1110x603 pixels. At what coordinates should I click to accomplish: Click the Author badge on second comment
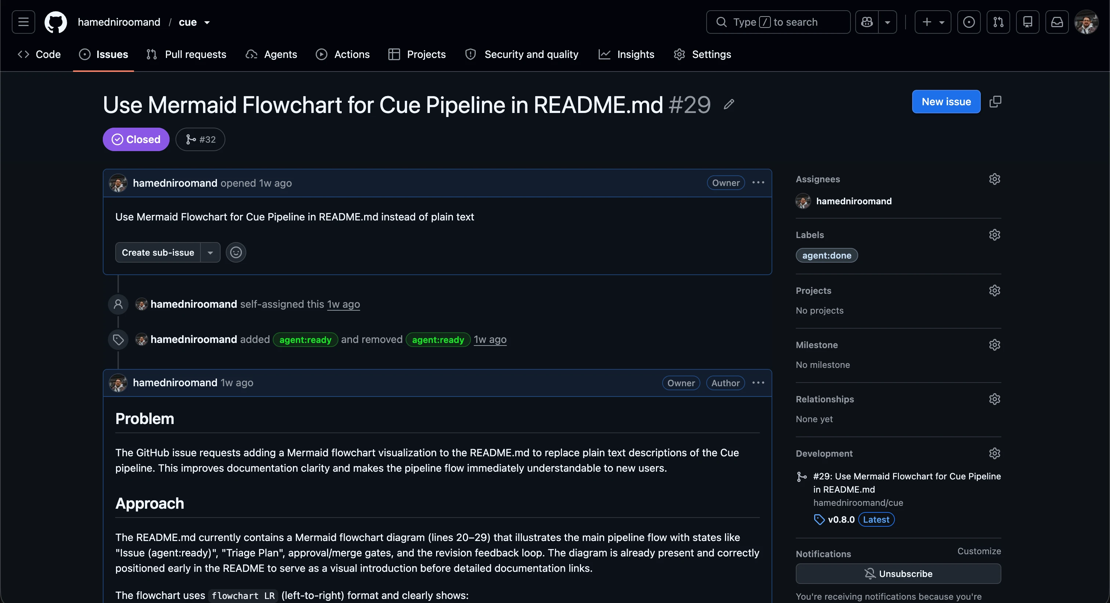point(725,383)
